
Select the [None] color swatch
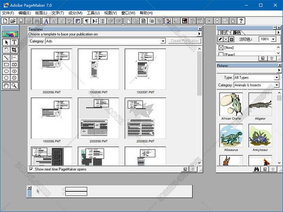coord(229,48)
